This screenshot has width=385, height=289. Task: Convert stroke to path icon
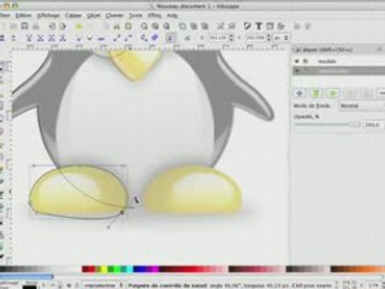coord(155,38)
